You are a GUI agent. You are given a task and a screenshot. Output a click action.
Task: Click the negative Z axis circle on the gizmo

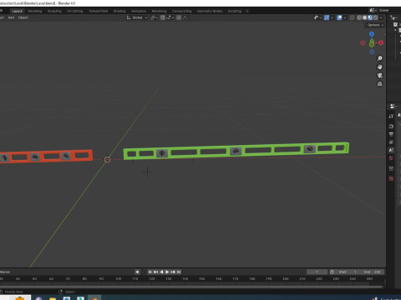pyautogui.click(x=372, y=52)
